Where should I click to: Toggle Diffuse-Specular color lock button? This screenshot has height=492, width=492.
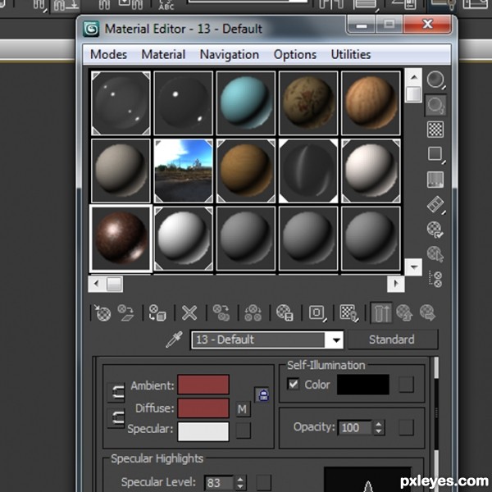[x=116, y=418]
